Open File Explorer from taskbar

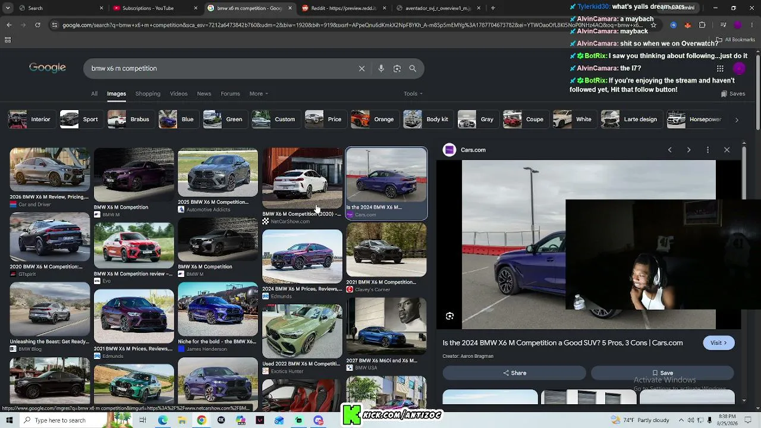182,420
